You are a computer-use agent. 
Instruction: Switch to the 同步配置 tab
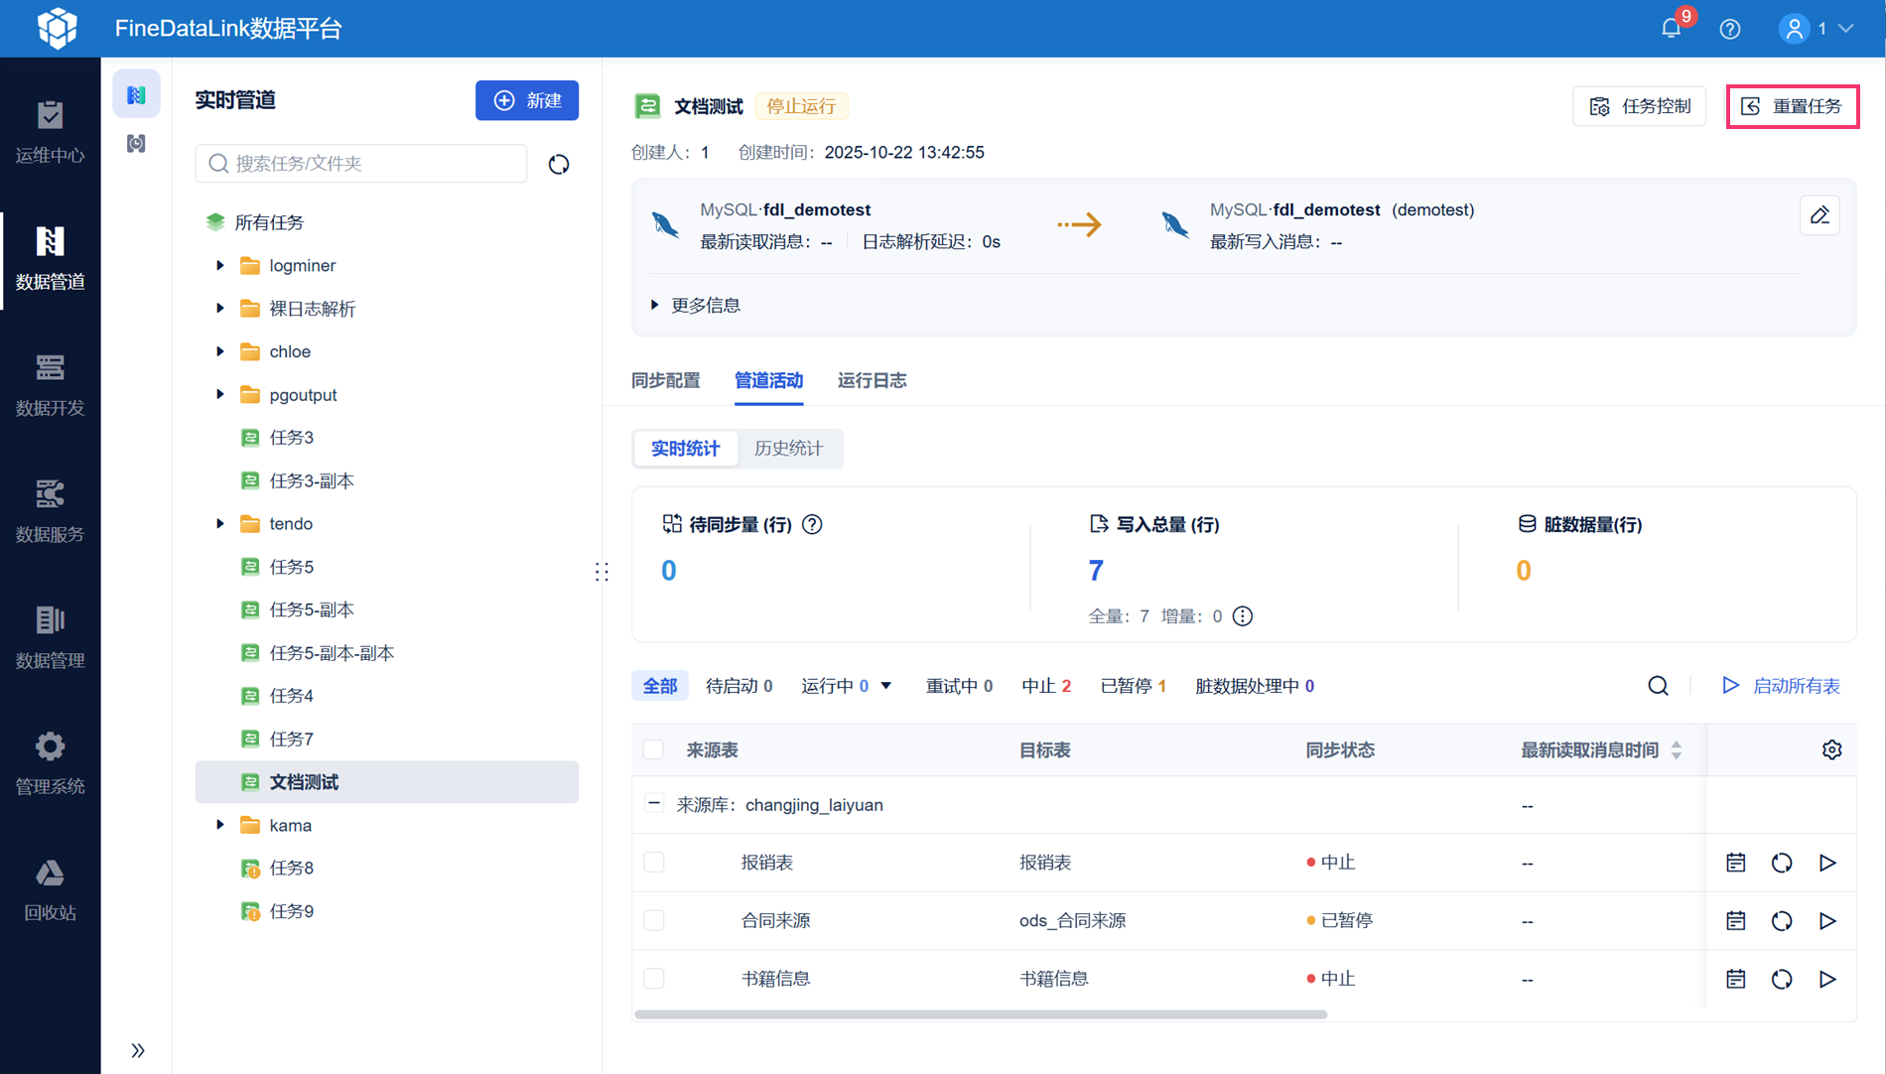pyautogui.click(x=666, y=380)
